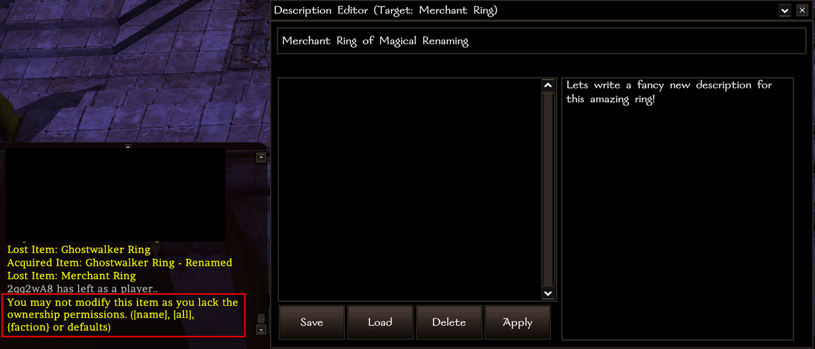Delete the selected saved description
815x349 pixels.
pyautogui.click(x=449, y=322)
